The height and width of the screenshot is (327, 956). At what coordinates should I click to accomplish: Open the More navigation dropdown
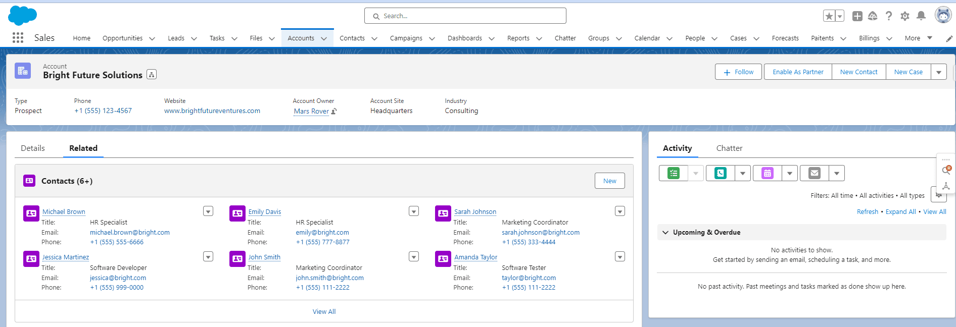tap(919, 38)
